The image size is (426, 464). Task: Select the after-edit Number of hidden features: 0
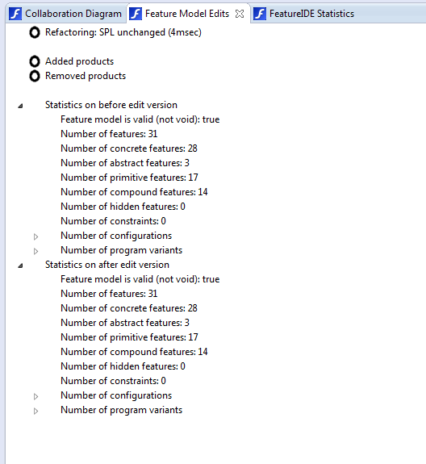pos(123,366)
